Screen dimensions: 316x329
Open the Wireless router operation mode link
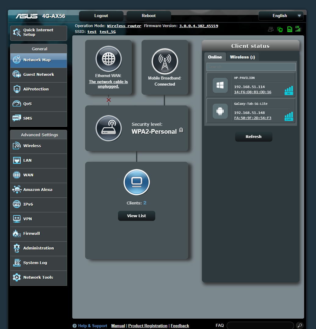124,26
